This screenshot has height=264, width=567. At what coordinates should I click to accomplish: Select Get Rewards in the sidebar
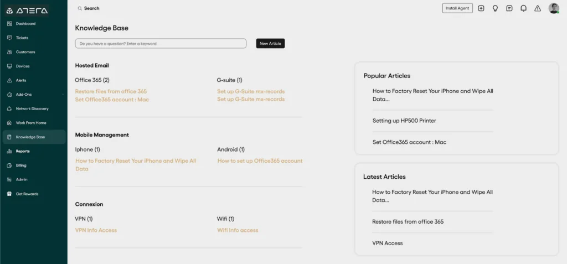tap(27, 194)
